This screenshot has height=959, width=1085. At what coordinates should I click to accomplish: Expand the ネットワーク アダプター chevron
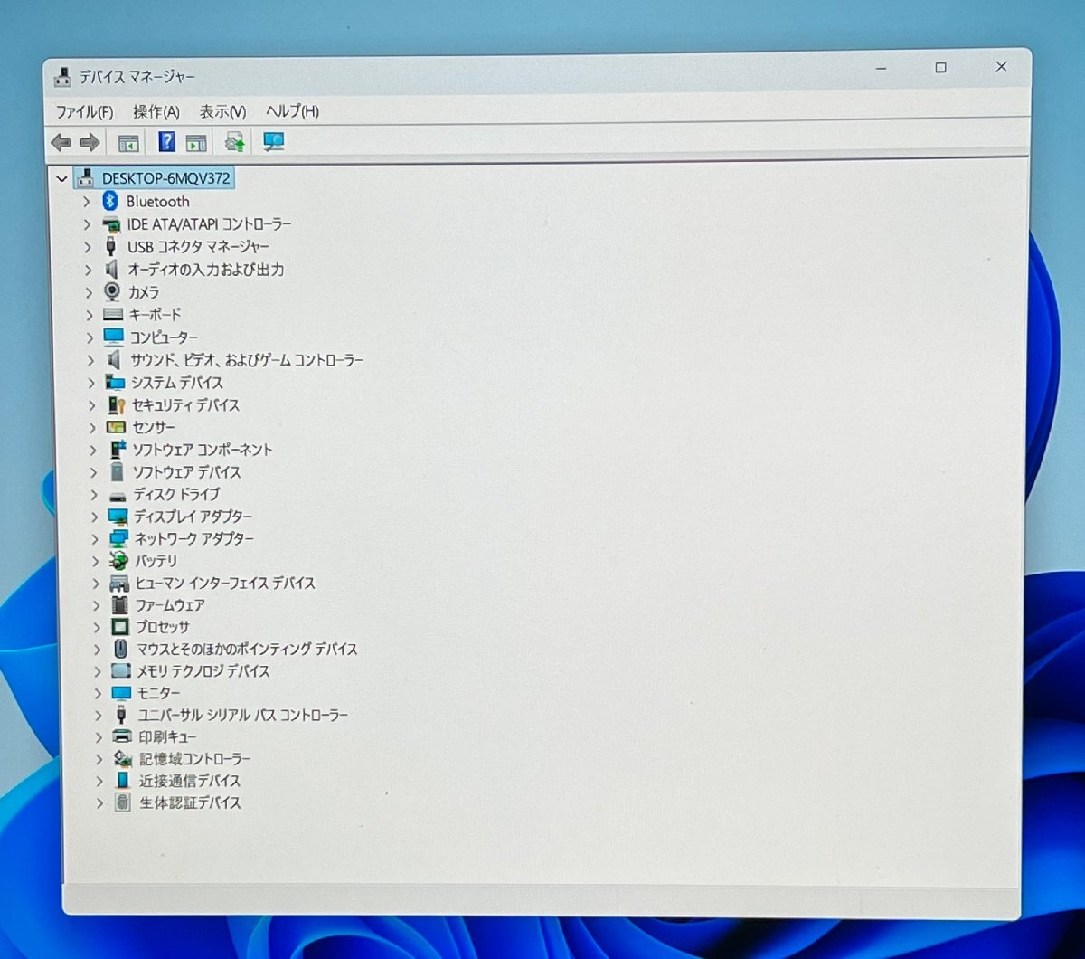click(x=95, y=538)
